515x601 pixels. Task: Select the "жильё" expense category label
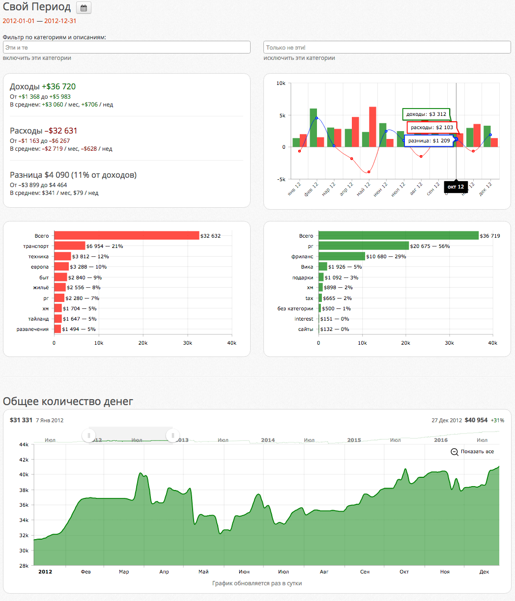point(41,288)
